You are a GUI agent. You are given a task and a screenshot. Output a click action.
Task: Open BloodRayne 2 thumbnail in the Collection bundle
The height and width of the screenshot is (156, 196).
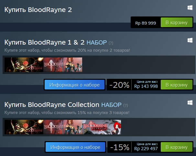click(x=63, y=127)
